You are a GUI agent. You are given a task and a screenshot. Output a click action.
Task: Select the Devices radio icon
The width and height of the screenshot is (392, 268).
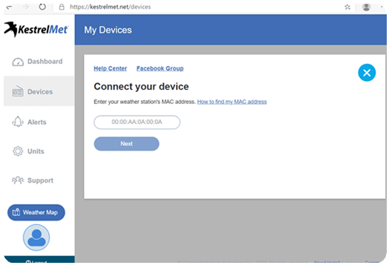pos(18,91)
